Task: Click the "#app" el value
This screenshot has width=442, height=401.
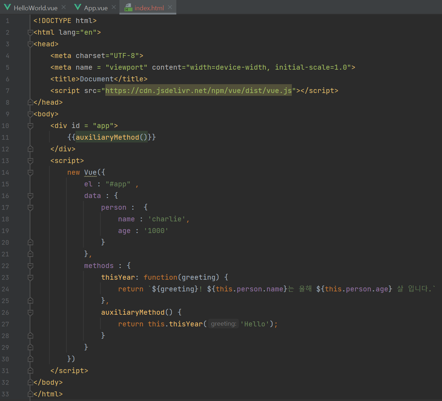Action: [x=118, y=184]
